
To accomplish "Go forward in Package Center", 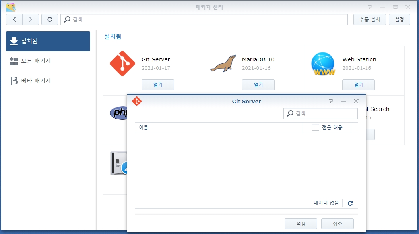I will click(x=31, y=19).
